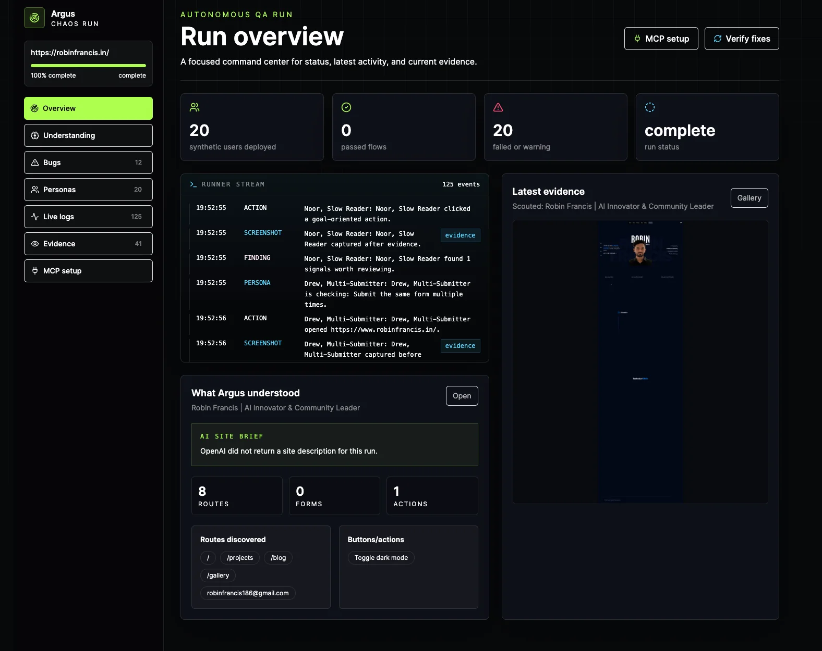Click the alert triangle on failed or warning card
Viewport: 822px width, 651px height.
[x=498, y=107]
